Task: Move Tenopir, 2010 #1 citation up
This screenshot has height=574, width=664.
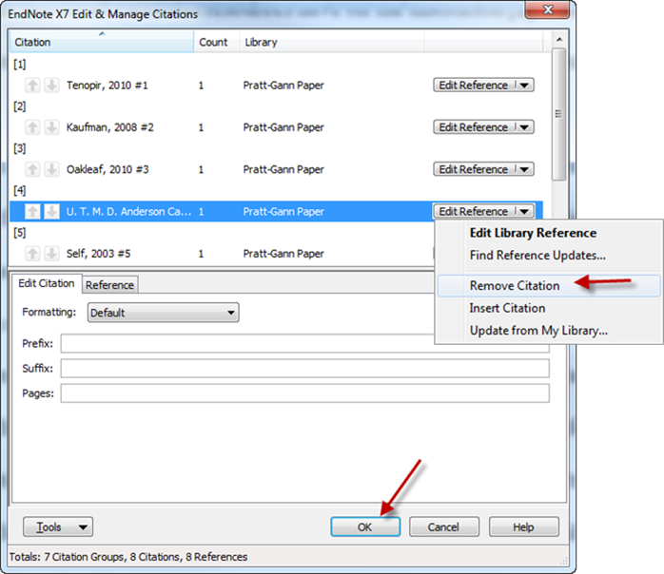Action: pos(32,85)
